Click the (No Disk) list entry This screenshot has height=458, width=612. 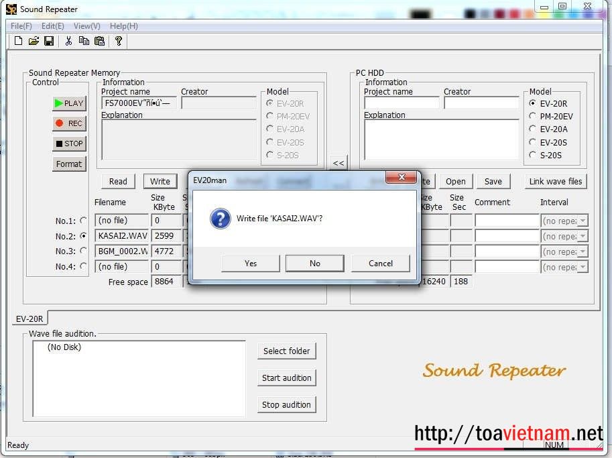point(64,347)
